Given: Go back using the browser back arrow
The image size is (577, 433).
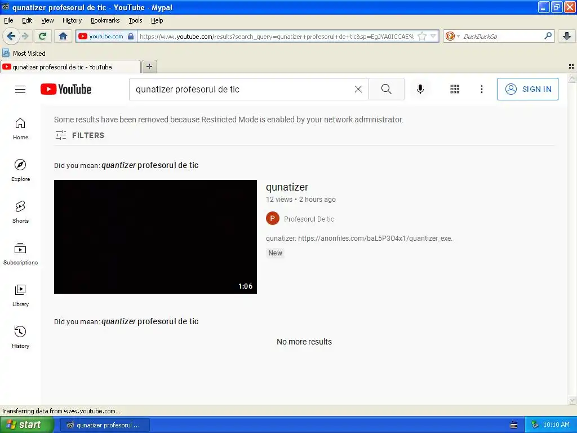Looking at the screenshot, I should [11, 36].
